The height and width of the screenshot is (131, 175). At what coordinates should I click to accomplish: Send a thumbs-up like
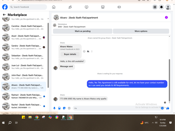pos(168,108)
